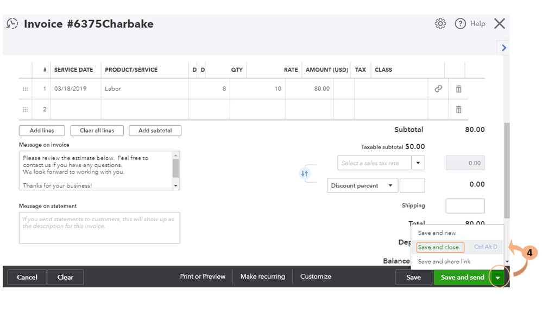The width and height of the screenshot is (542, 309).
Task: Click the invoice history icon beside title
Action: pos(12,24)
